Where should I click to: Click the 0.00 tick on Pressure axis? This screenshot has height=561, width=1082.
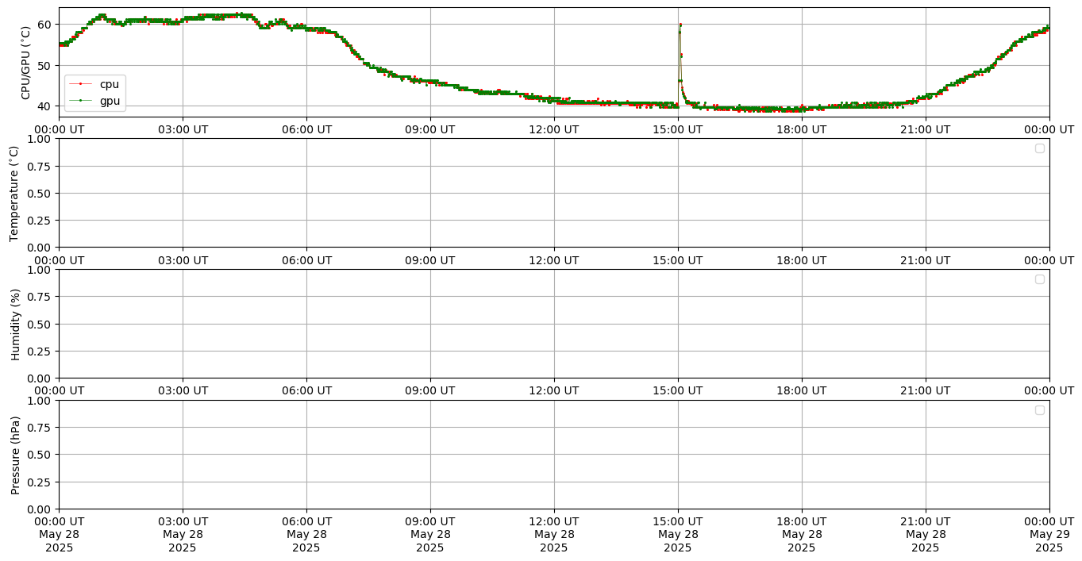40,509
